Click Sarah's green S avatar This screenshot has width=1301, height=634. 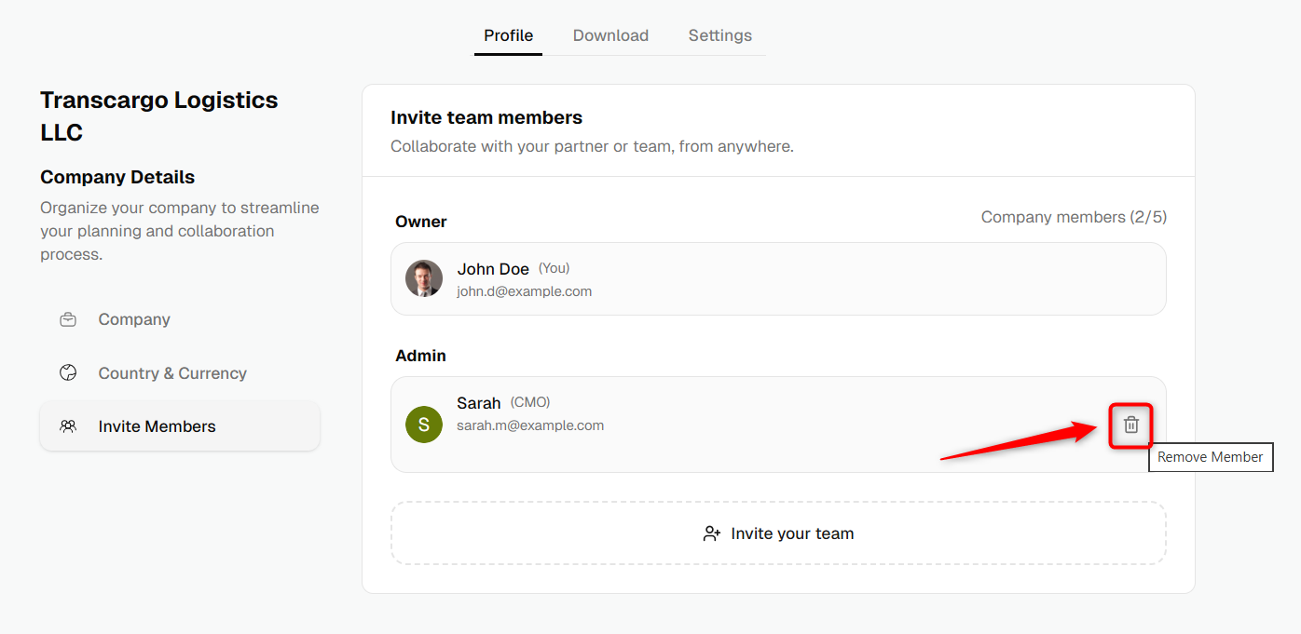coord(424,425)
